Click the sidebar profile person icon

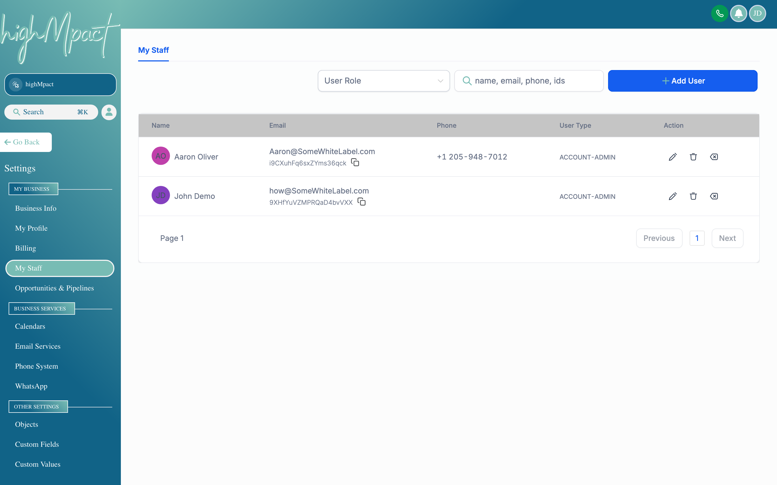click(109, 112)
